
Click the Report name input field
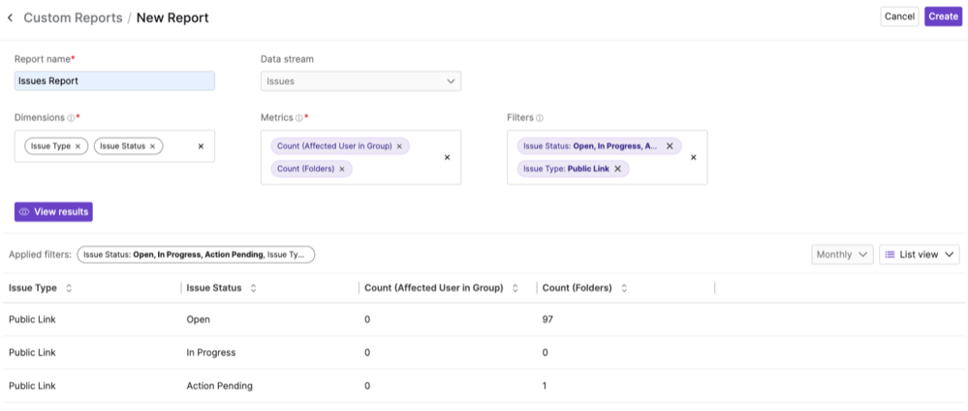[x=114, y=81]
